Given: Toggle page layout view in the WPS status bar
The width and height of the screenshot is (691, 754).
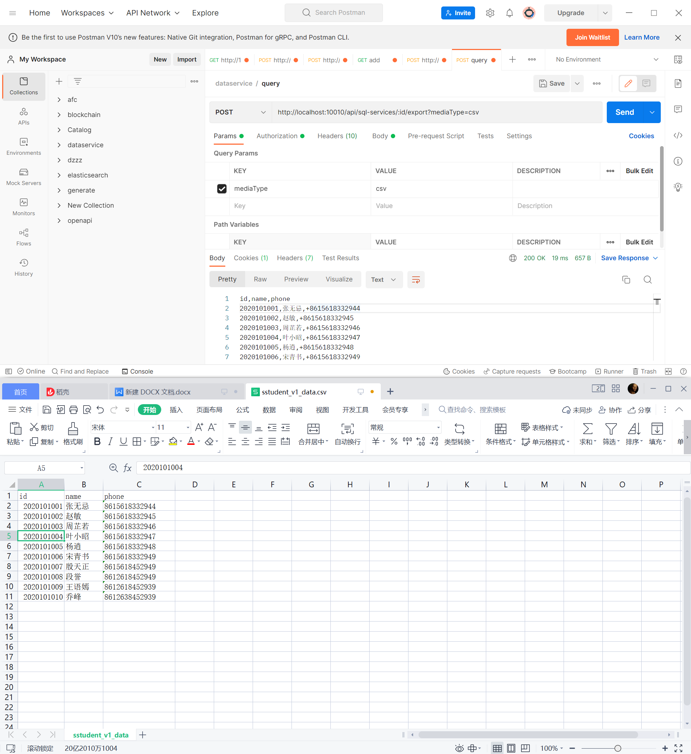Looking at the screenshot, I should click(x=511, y=748).
